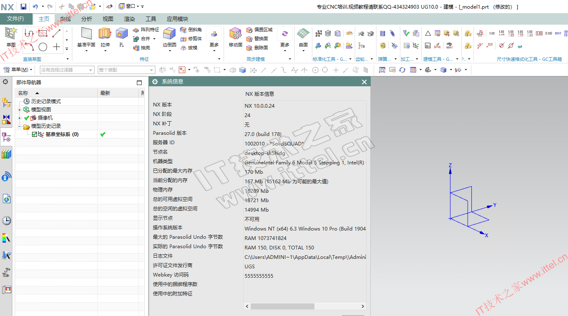Open the Reuse Library books icon

point(6,155)
